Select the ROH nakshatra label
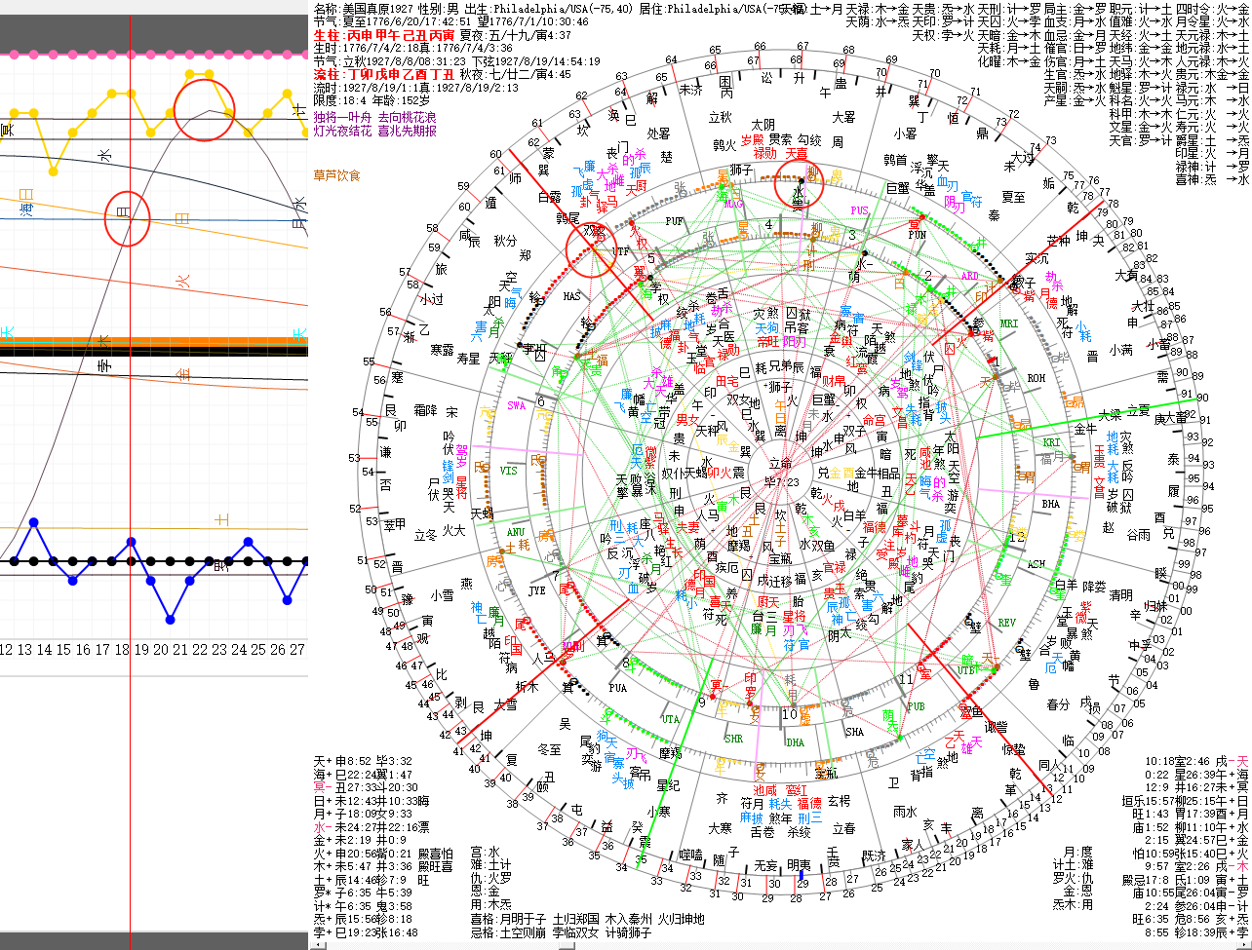The image size is (1252, 950). (x=1037, y=378)
